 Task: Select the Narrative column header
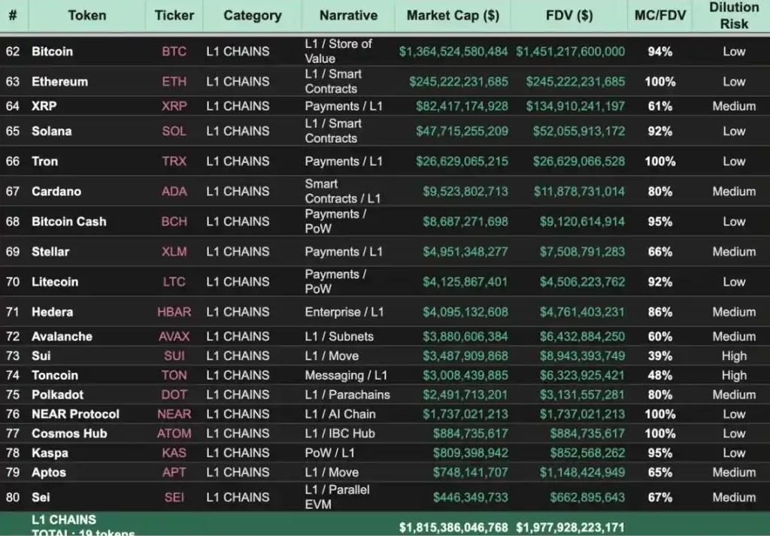pos(348,16)
